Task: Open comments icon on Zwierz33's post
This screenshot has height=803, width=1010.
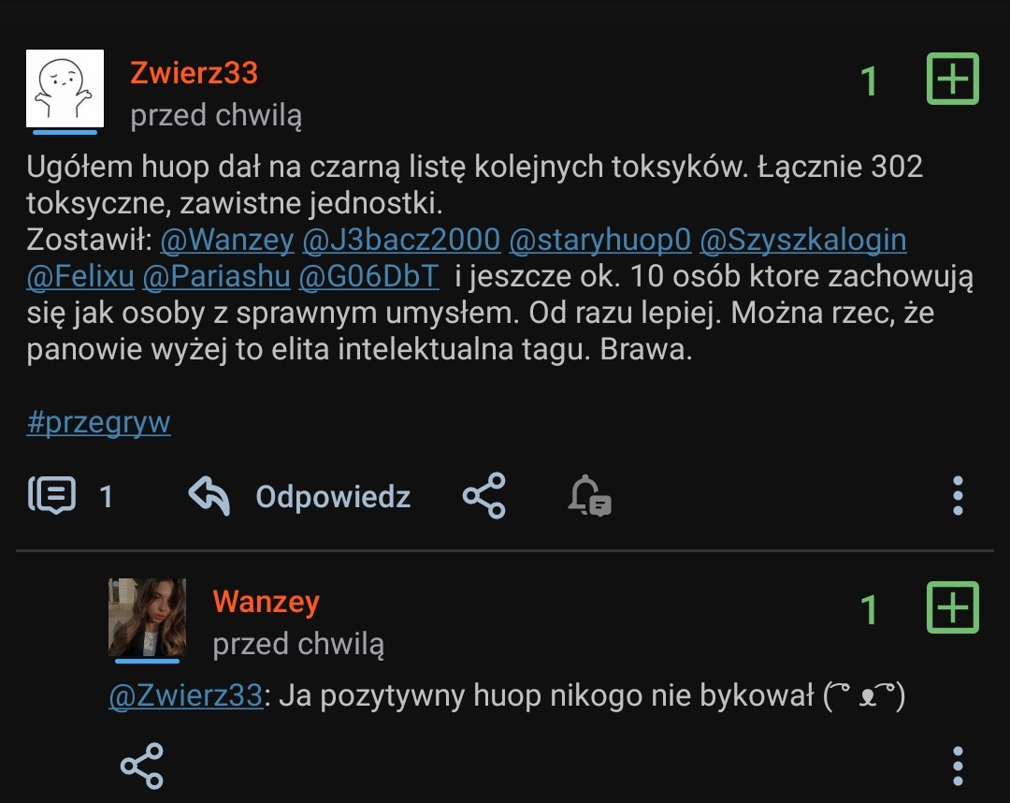Action: pos(51,495)
